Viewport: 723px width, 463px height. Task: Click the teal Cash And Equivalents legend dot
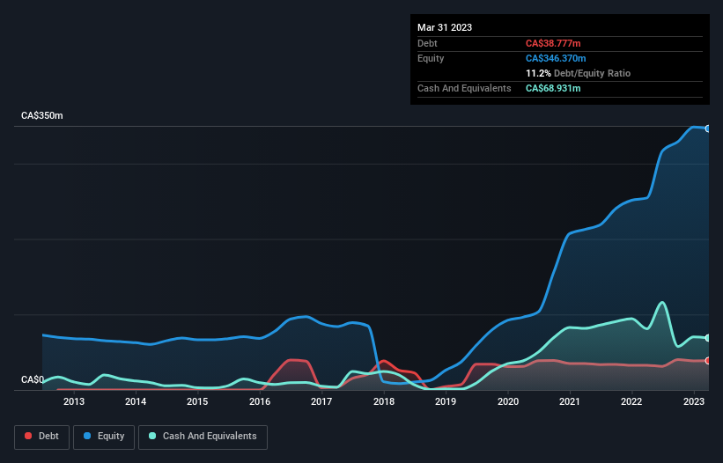[x=152, y=436]
